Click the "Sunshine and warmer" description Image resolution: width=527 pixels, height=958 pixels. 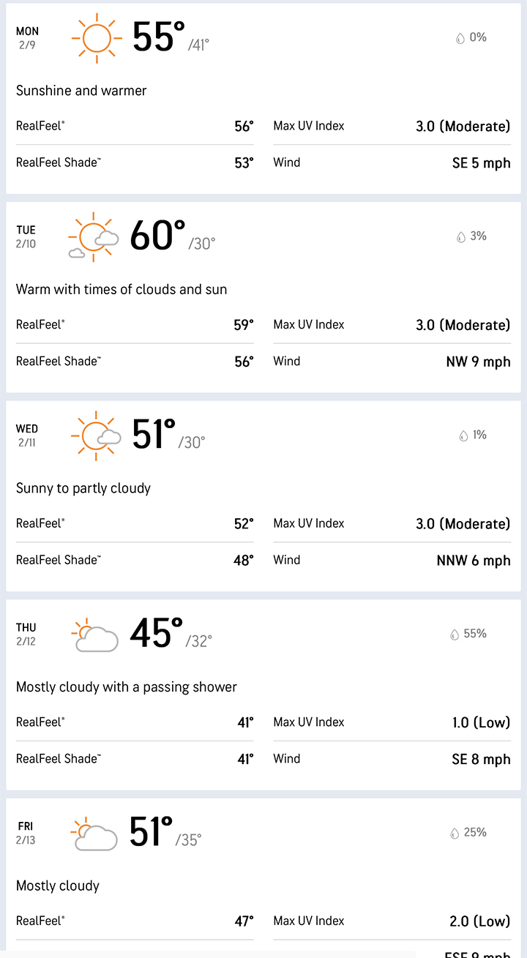(x=81, y=91)
